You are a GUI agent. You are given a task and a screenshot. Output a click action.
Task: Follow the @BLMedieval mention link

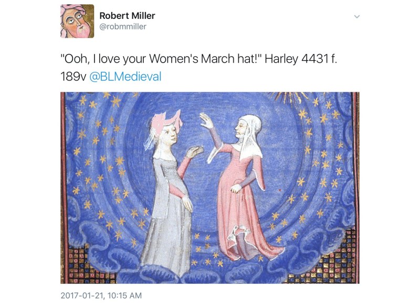[125, 76]
